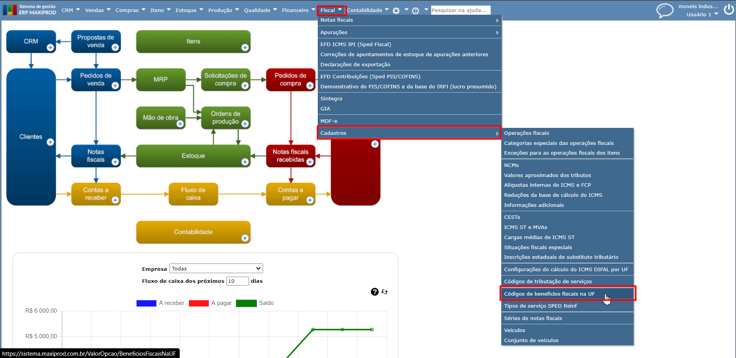Viewport: 736px width, 358px height.
Task: Expand the Apurações submenu
Action: (x=409, y=32)
